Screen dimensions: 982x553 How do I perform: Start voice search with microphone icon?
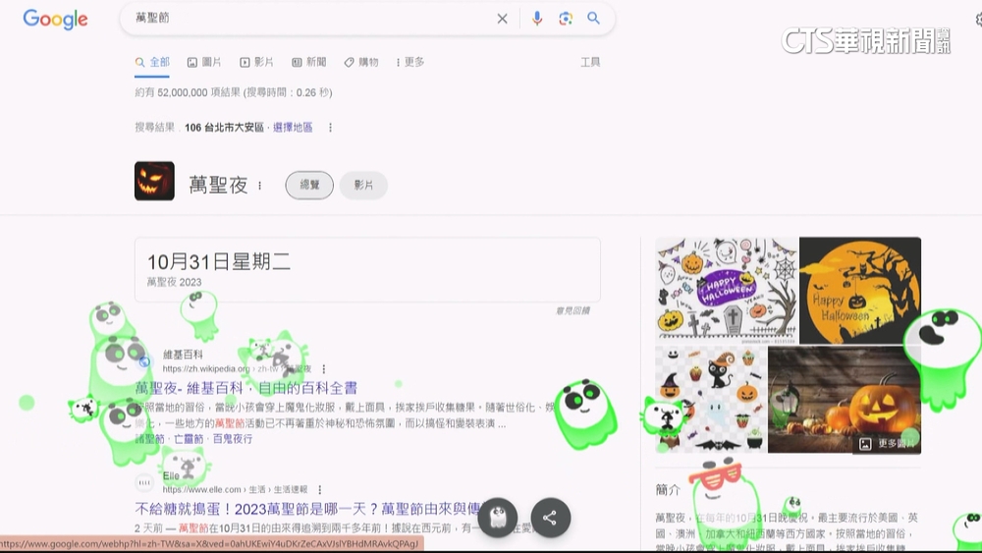pos(537,18)
